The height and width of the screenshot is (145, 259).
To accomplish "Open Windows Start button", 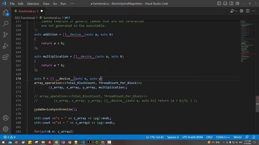I will tap(3, 142).
